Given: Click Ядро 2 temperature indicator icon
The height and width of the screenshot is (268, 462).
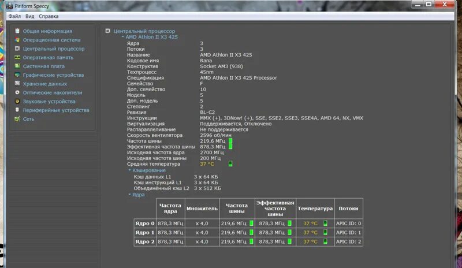Looking at the screenshot, I should tap(325, 241).
